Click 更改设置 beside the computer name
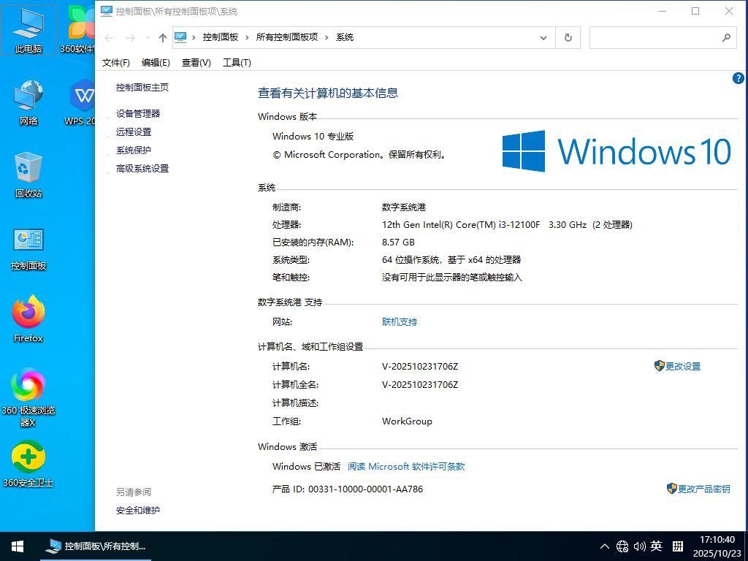This screenshot has width=748, height=561. [683, 366]
